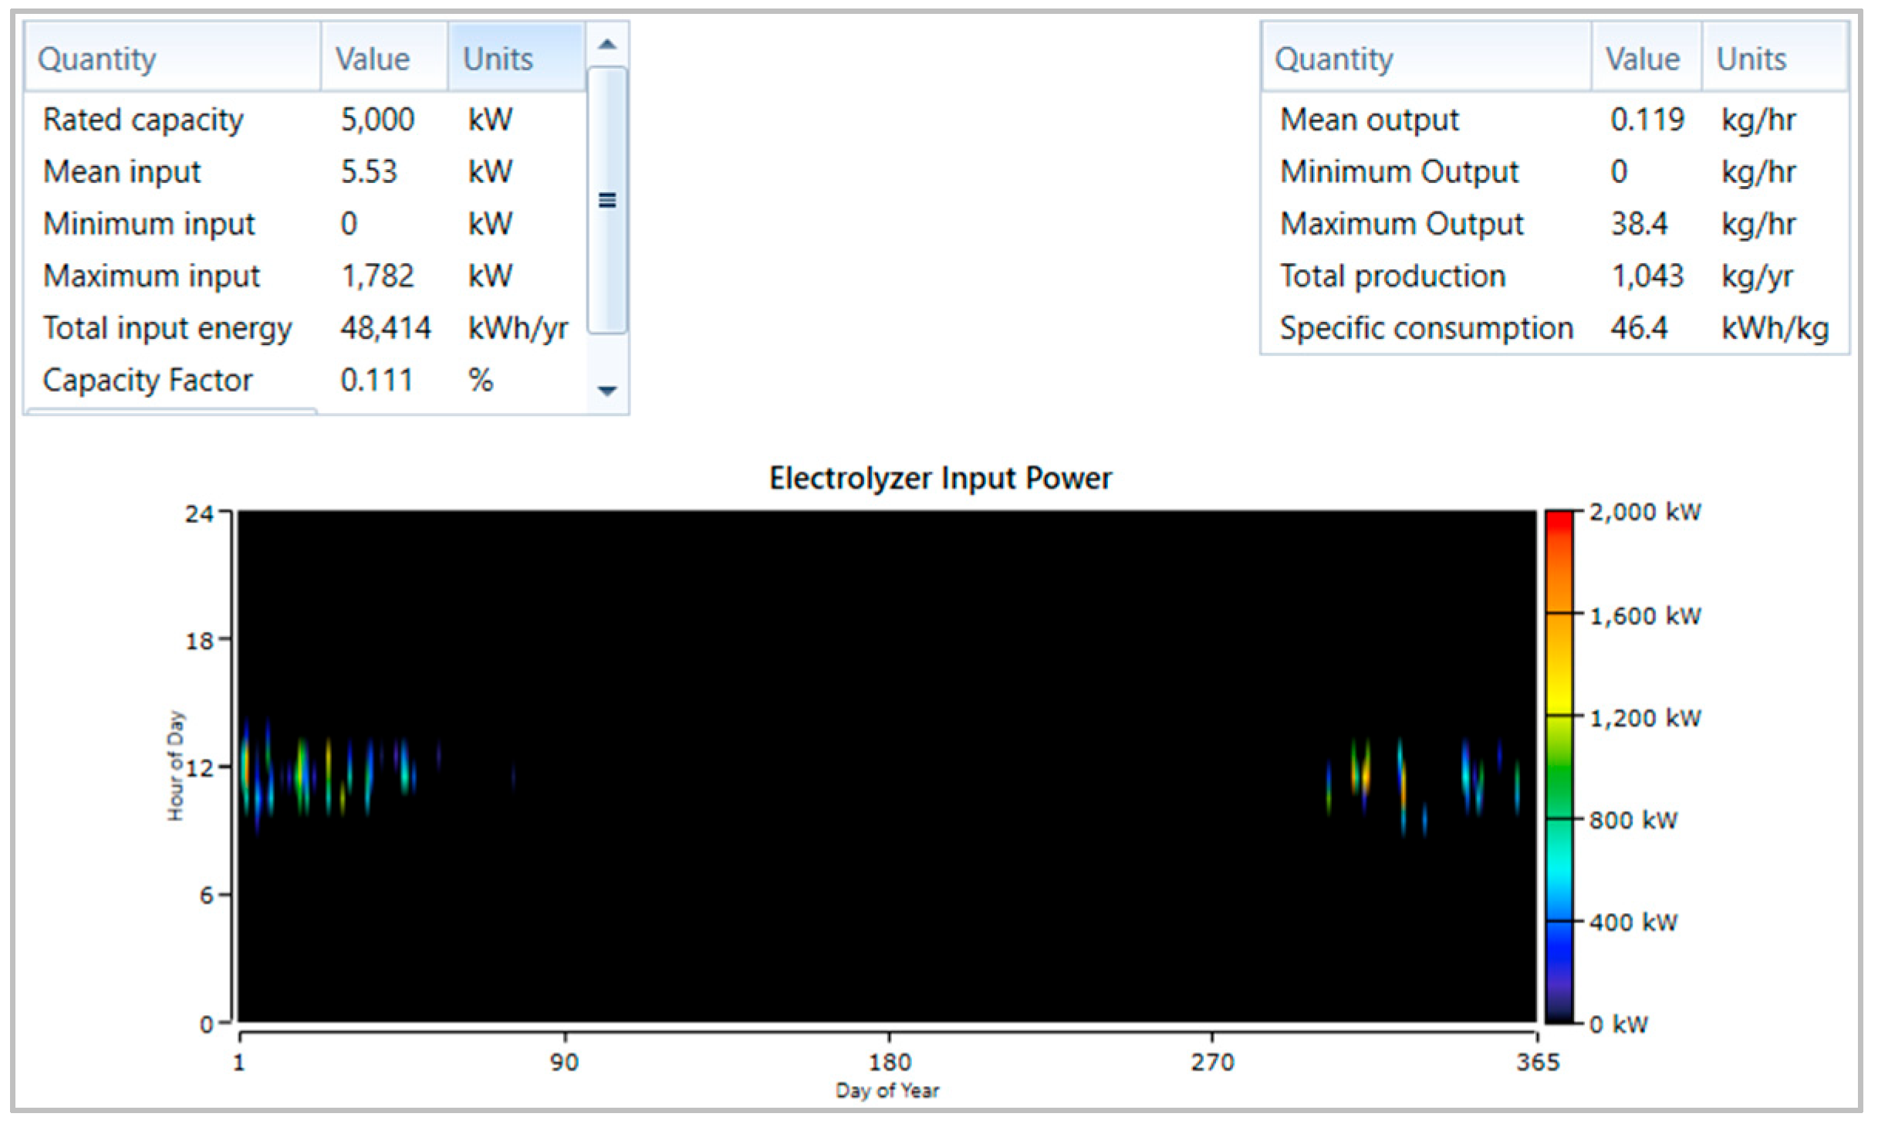The image size is (1878, 1127).
Task: Click the '0 kW' color scale label
Action: pyautogui.click(x=1618, y=1025)
